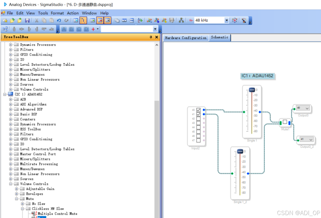Open the File menu

point(10,13)
